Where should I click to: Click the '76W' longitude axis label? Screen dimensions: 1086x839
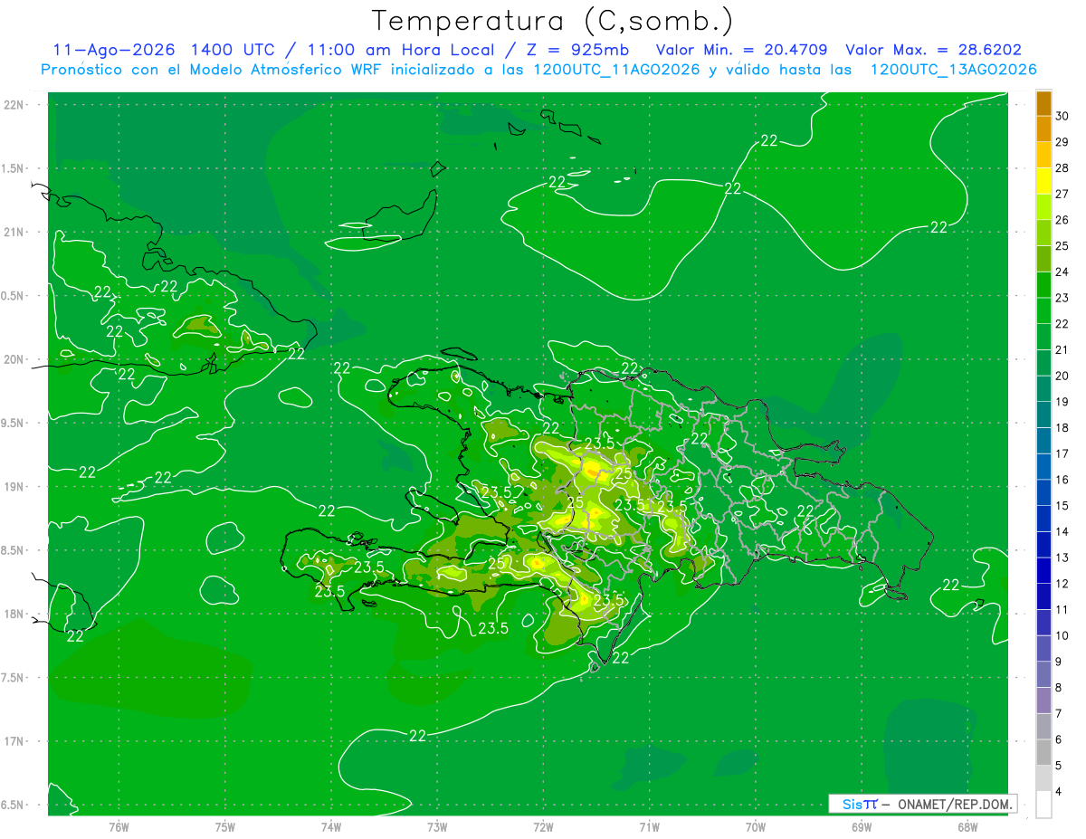pos(119,826)
